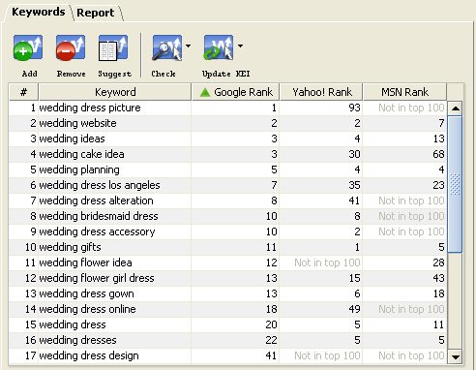This screenshot has height=370, width=476.
Task: Click MSN rank 18 for wedding dress gown
Action: click(438, 293)
